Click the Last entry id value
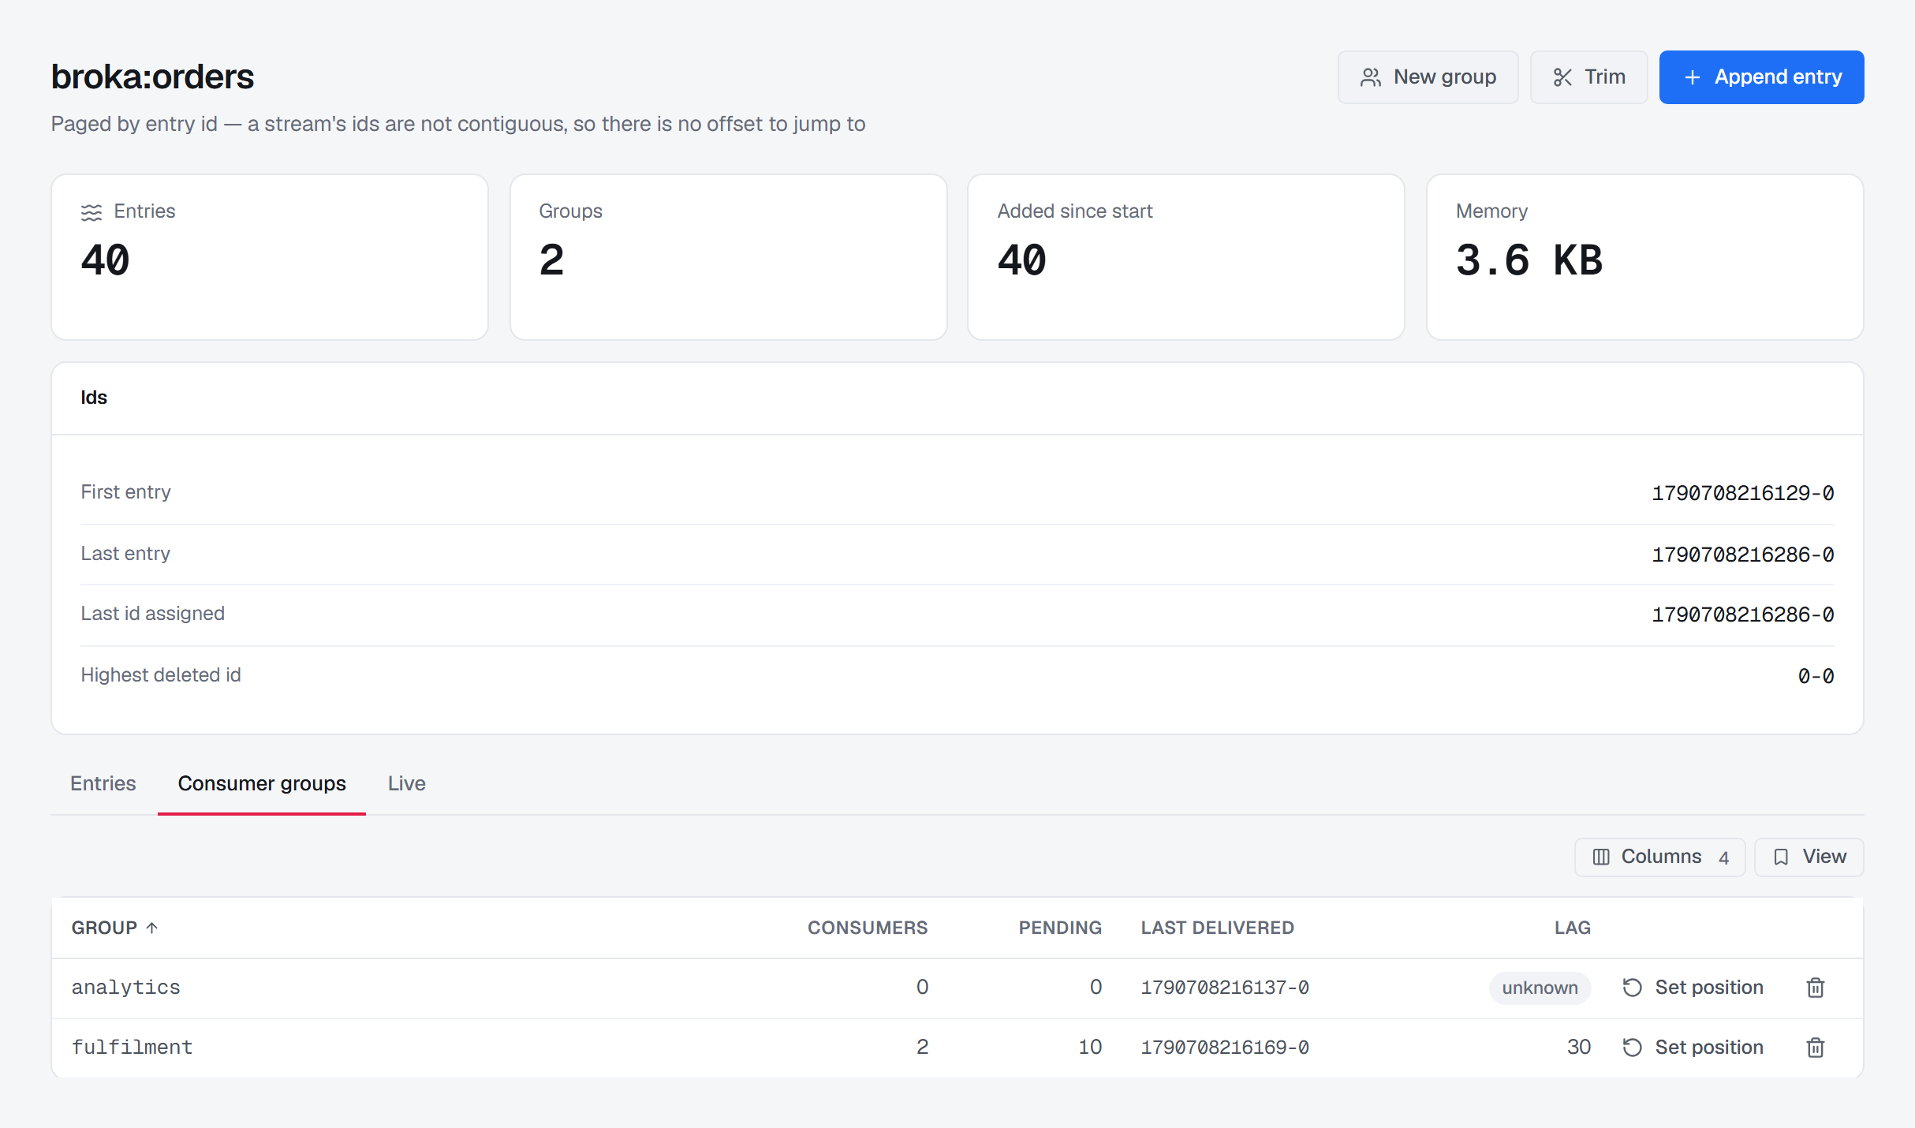1915x1128 pixels. coord(1743,555)
